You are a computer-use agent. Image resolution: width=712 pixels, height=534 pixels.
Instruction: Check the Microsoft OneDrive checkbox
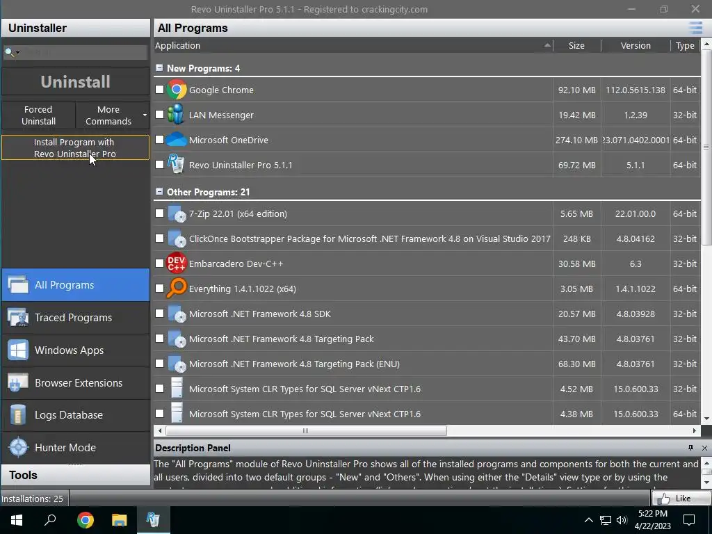tap(159, 139)
